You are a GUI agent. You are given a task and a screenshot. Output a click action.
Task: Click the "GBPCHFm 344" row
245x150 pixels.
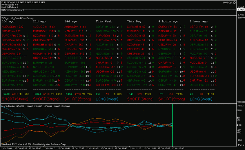pyautogui.click(x=11, y=54)
